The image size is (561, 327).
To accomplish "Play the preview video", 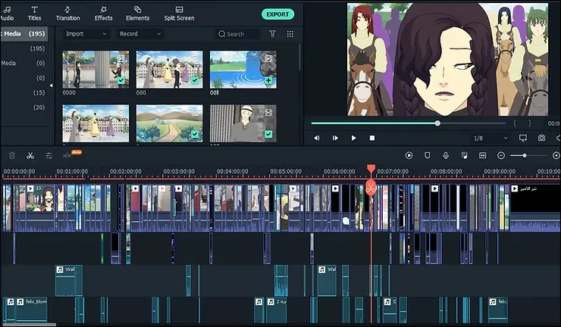I will click(353, 138).
